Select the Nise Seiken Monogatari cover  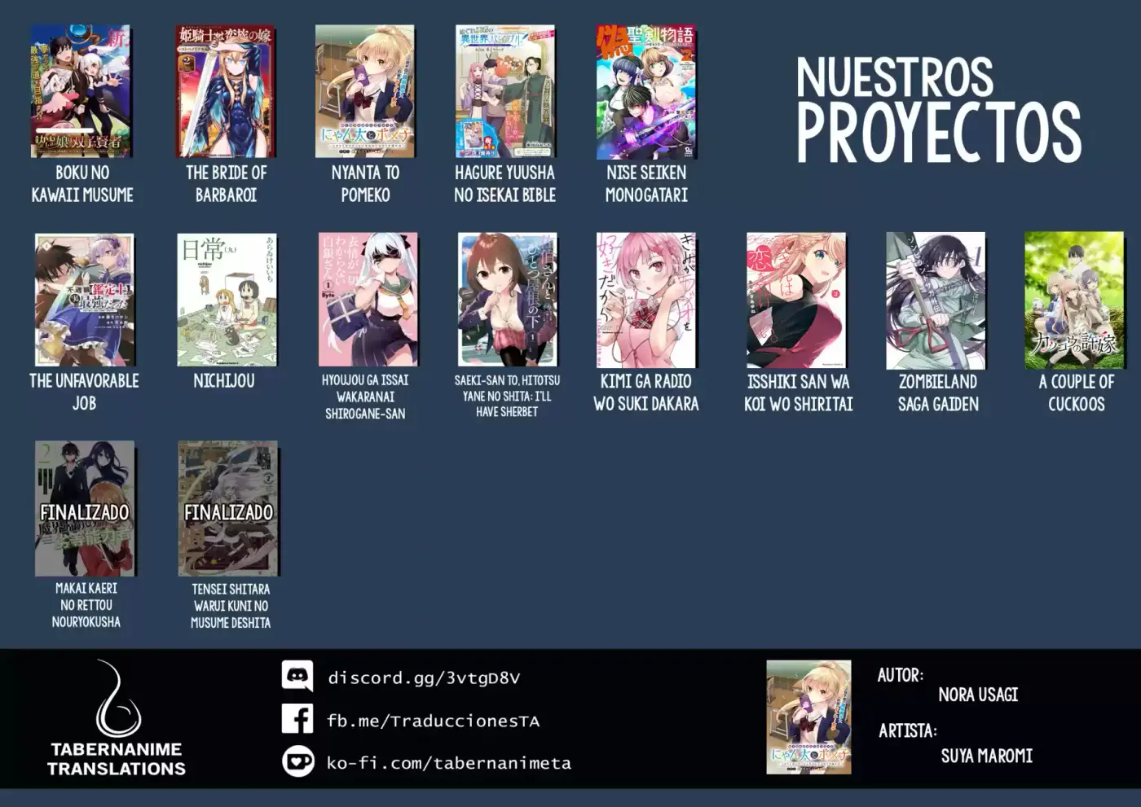[x=646, y=91]
